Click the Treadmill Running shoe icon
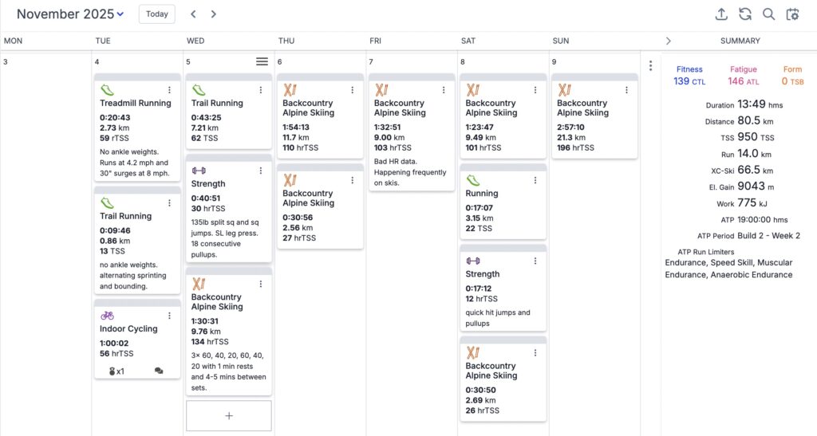The height and width of the screenshot is (436, 817). pyautogui.click(x=107, y=90)
